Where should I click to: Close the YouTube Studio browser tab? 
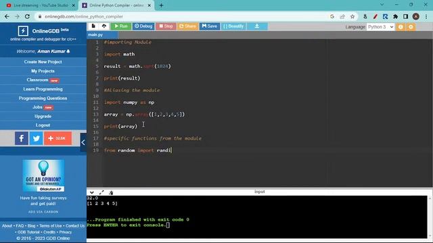point(74,5)
